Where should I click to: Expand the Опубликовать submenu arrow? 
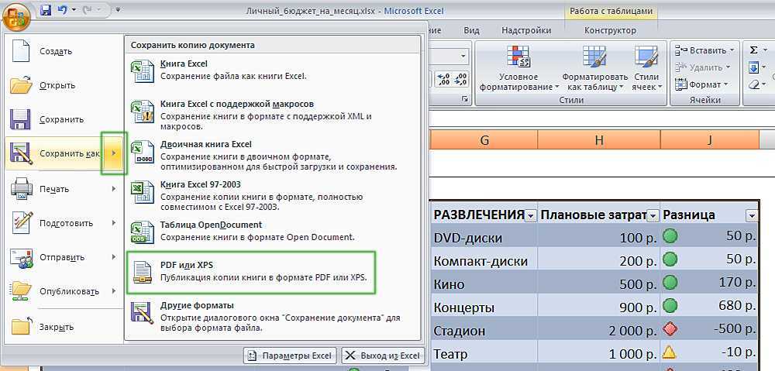click(x=114, y=291)
